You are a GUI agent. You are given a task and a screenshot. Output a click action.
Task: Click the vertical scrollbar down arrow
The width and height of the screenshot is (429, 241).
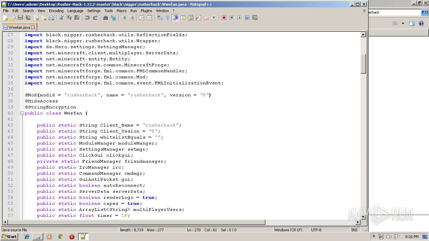363,217
